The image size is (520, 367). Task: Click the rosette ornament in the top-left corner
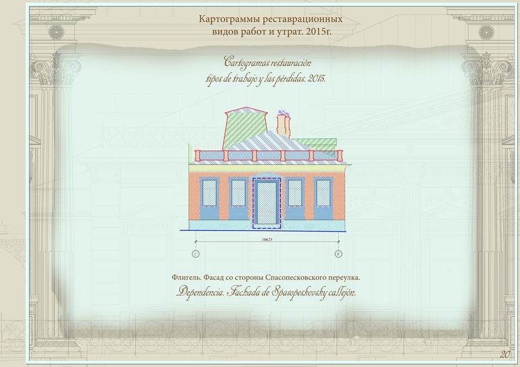coord(56,32)
